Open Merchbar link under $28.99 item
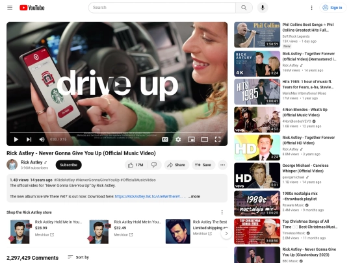 (44, 234)
